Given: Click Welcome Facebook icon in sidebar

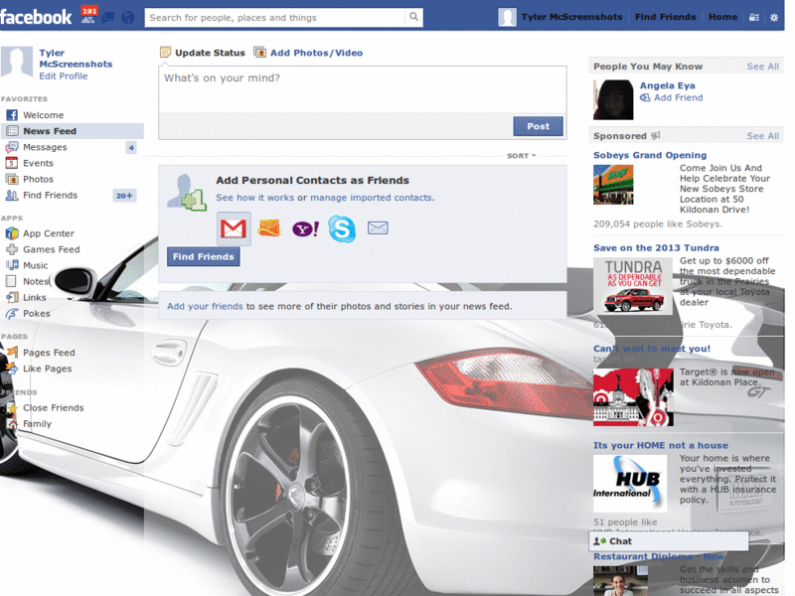Looking at the screenshot, I should 12,115.
